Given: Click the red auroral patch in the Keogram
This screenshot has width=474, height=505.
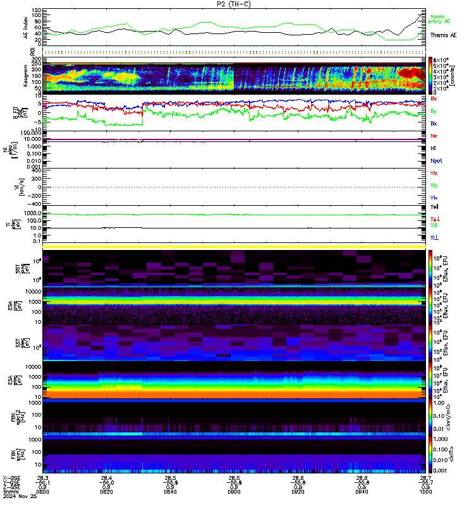Looking at the screenshot, I should 409,72.
